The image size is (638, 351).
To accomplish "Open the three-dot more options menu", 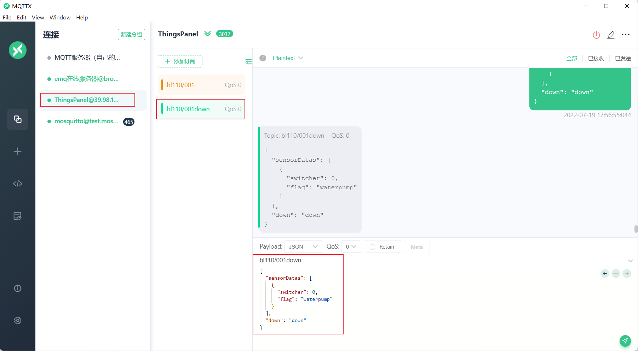I will point(626,35).
